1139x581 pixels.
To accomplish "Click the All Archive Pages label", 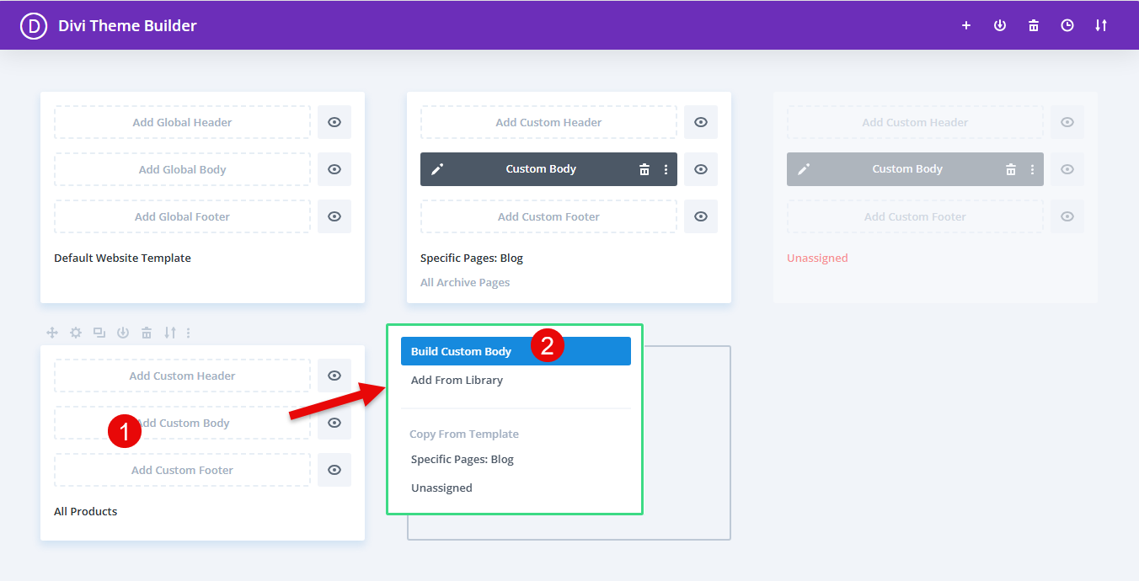I will pos(465,282).
